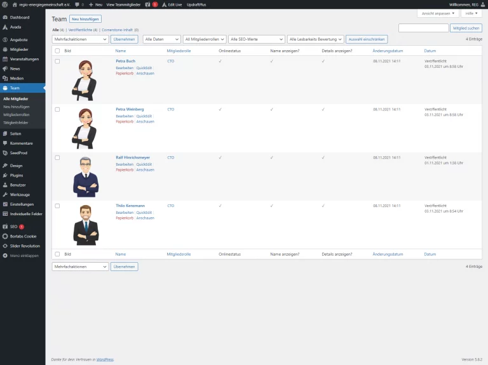The image size is (488, 365).
Task: Open Mitgliedsrollen submenu item
Action: tap(16, 115)
